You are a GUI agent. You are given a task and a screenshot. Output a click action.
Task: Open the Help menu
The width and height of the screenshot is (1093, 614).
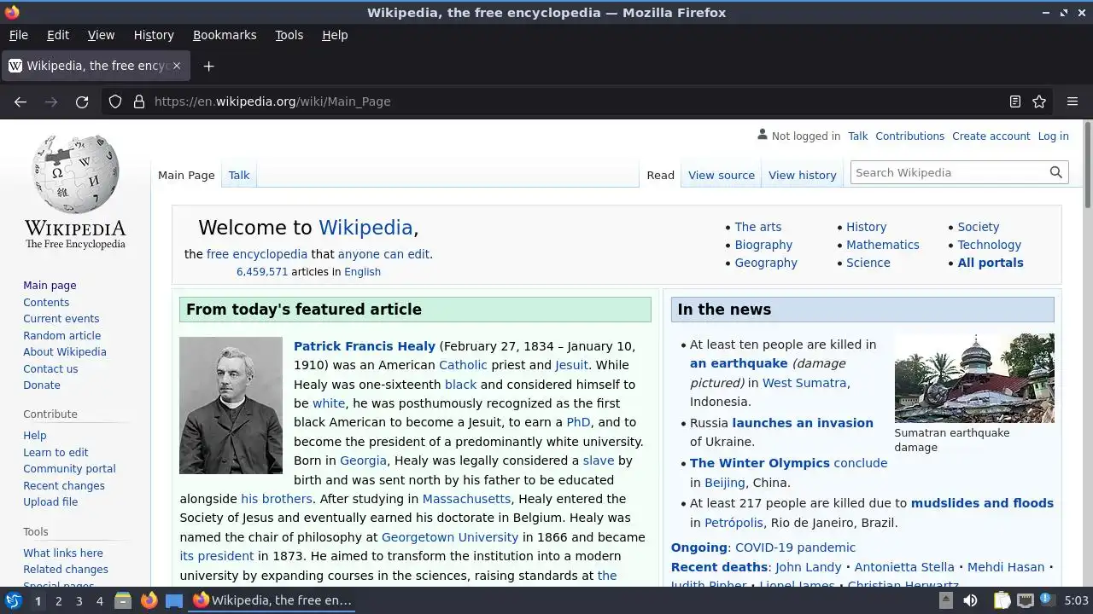[x=335, y=35]
